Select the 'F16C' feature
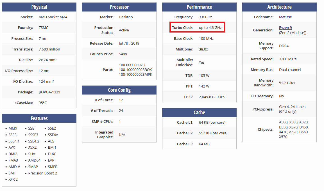This screenshot has height=191, width=324. tap(52, 154)
